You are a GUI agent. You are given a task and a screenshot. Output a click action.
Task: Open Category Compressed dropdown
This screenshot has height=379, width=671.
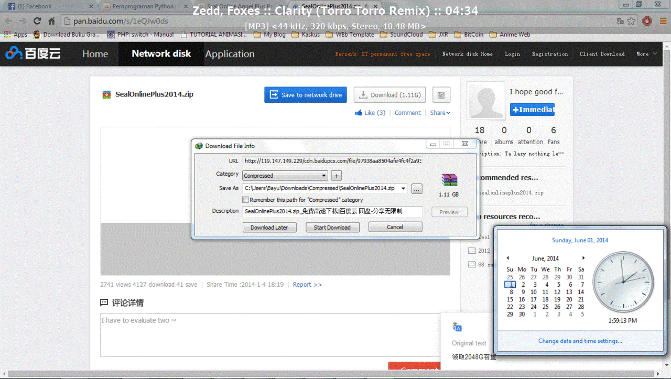285,176
